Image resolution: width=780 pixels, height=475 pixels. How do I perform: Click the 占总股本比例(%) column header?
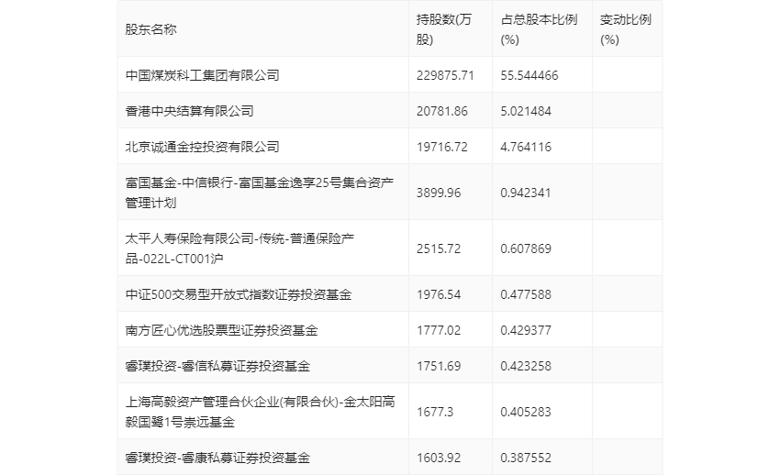[539, 29]
